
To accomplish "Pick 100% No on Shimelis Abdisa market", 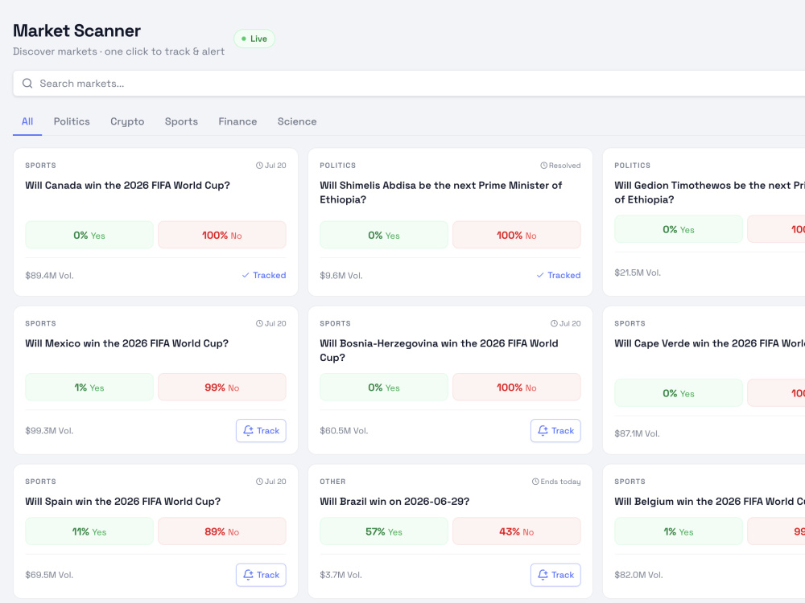I will 517,235.
